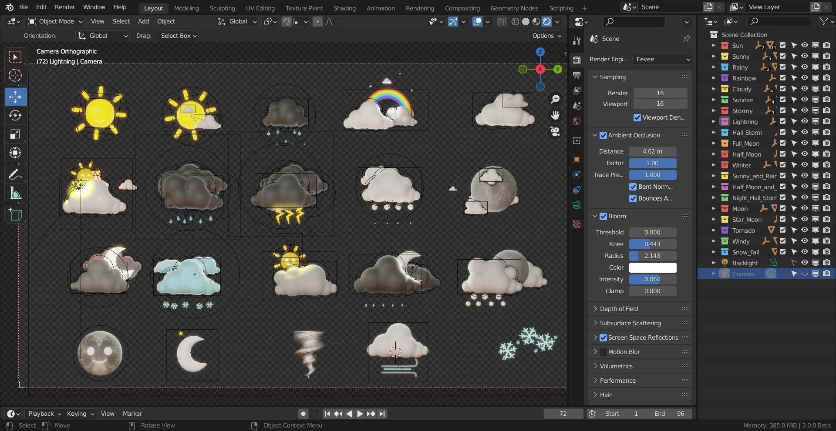Open the Render Engine dropdown
The width and height of the screenshot is (836, 431).
[662, 59]
